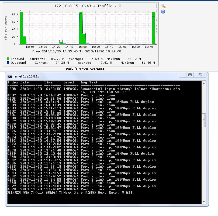This screenshot has height=216, width=218.
Task: Click the green Inbound legend swatch
Action: tap(8, 59)
